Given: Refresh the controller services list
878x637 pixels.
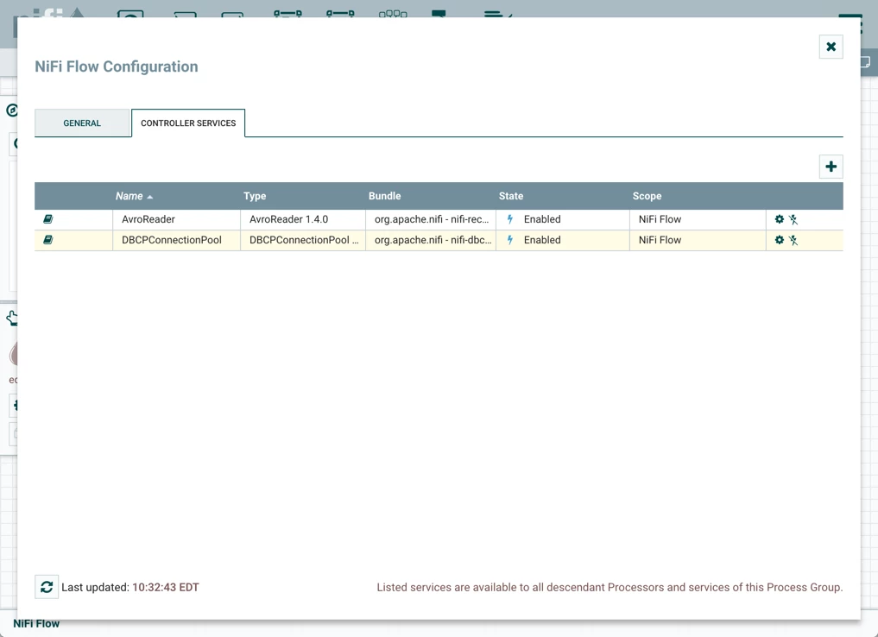Looking at the screenshot, I should pos(47,587).
